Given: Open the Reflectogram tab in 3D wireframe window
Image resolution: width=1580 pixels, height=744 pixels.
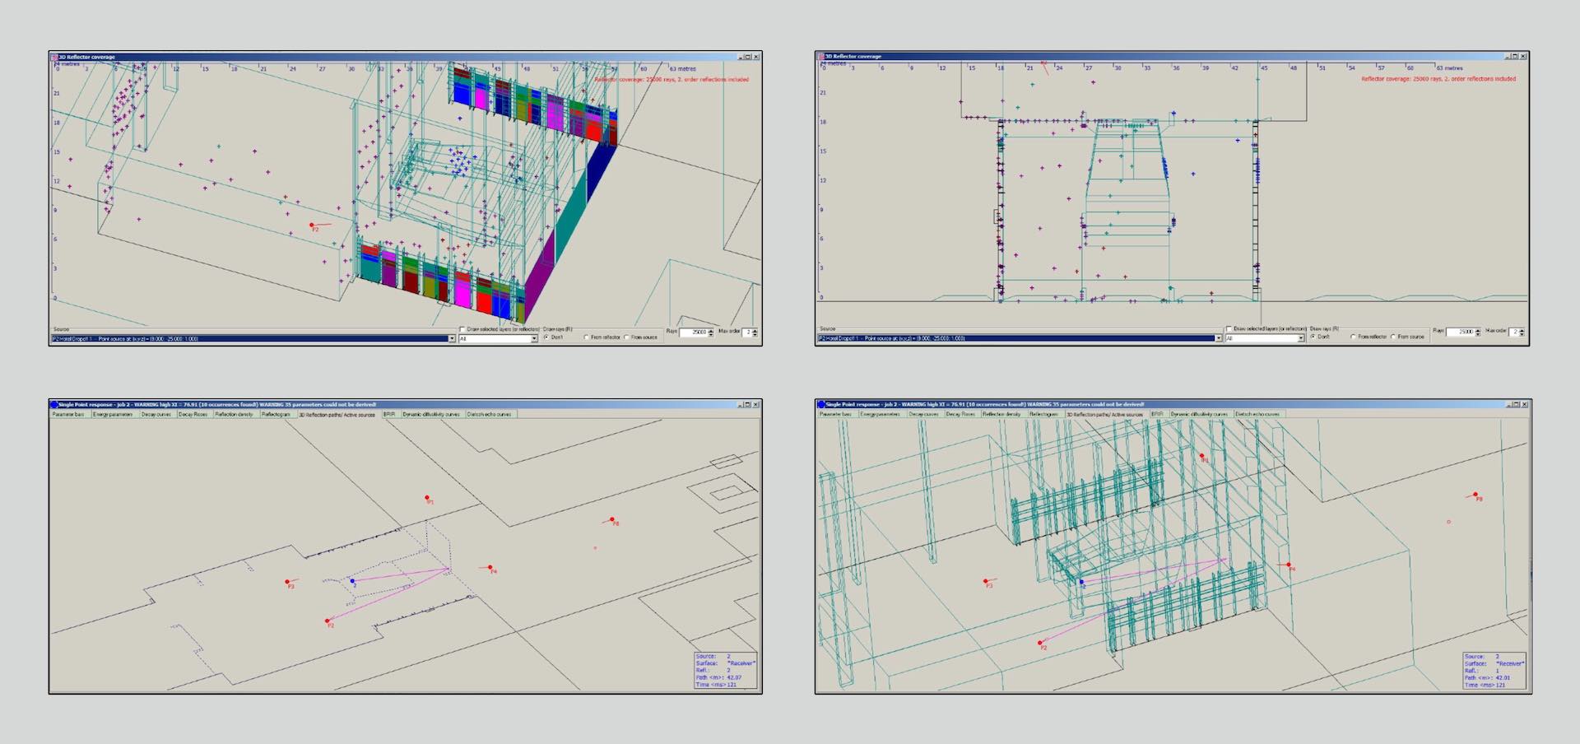Looking at the screenshot, I should [1043, 414].
